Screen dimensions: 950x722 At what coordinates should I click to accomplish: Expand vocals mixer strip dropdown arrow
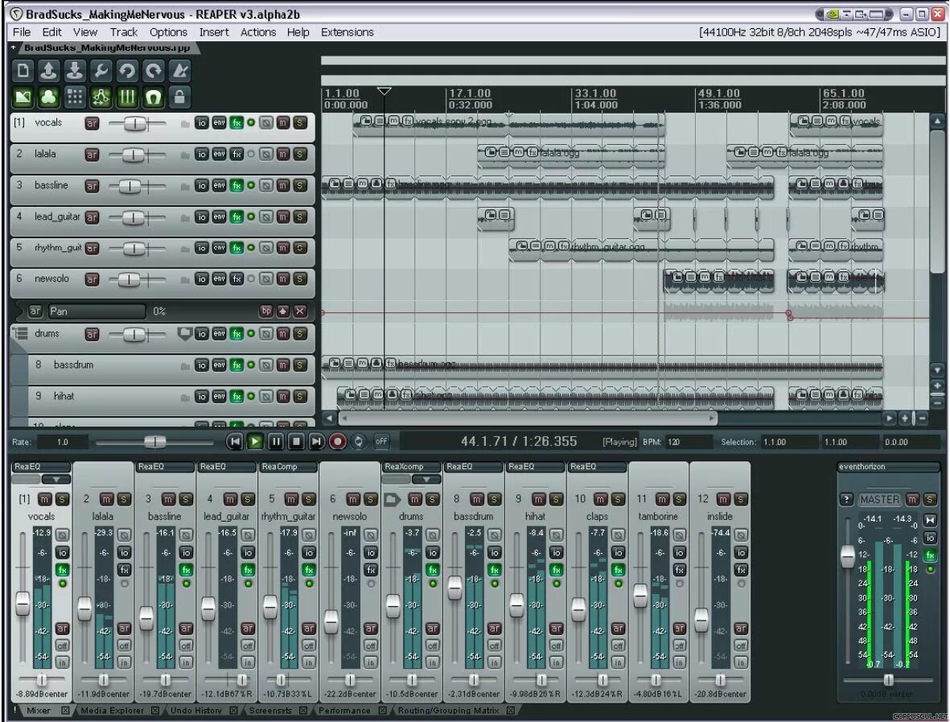(x=56, y=480)
